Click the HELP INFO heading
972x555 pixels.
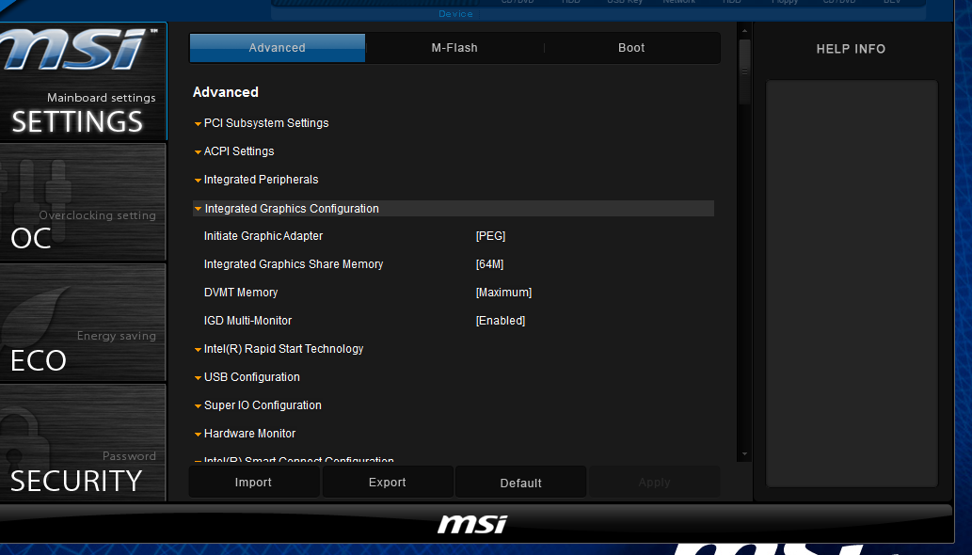click(x=851, y=49)
